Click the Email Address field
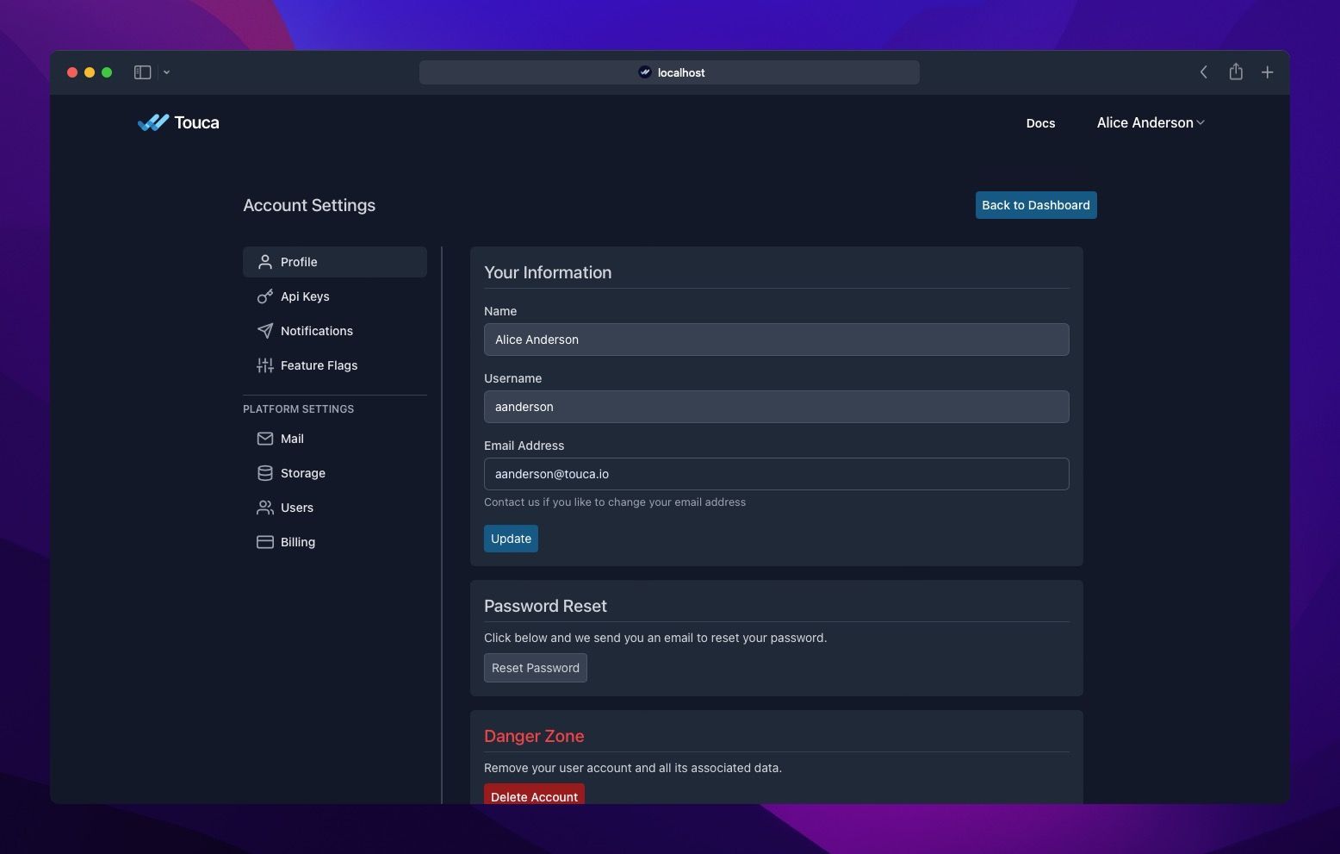This screenshot has width=1340, height=854. coord(777,474)
